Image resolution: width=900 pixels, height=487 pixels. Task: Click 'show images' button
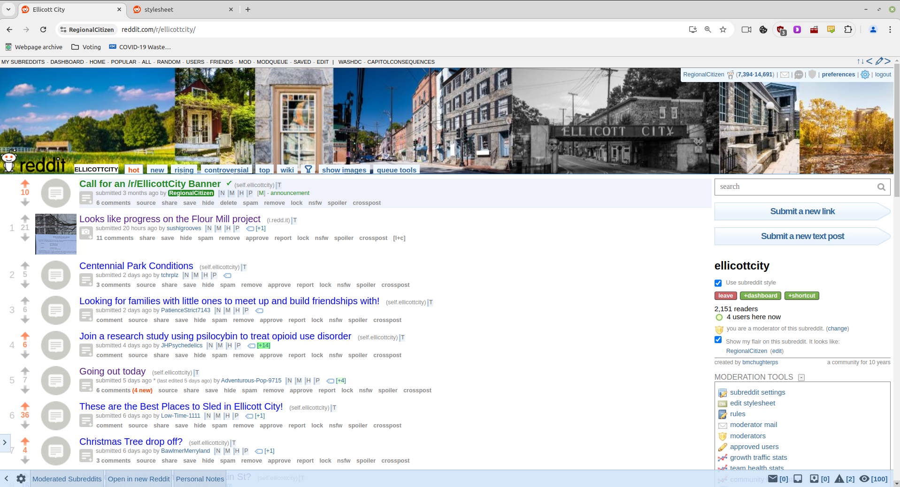point(344,170)
